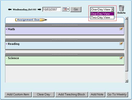Image resolution: width=132 pixels, height=100 pixels.
Task: Select Two-Day View option in list
Action: 102,17
